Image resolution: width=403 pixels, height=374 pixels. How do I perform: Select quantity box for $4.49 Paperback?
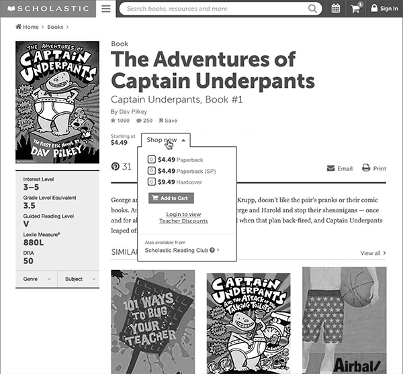151,160
